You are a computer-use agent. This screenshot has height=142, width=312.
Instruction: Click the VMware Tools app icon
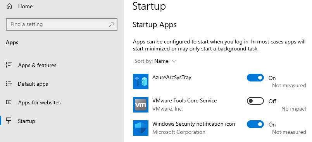pos(141,105)
